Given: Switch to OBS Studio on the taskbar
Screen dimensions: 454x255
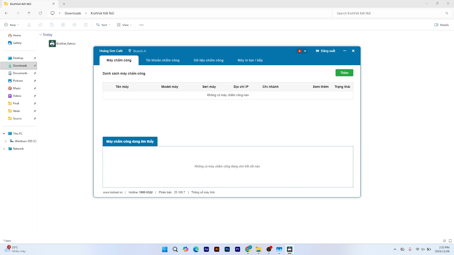Looking at the screenshot, I should click(x=269, y=249).
